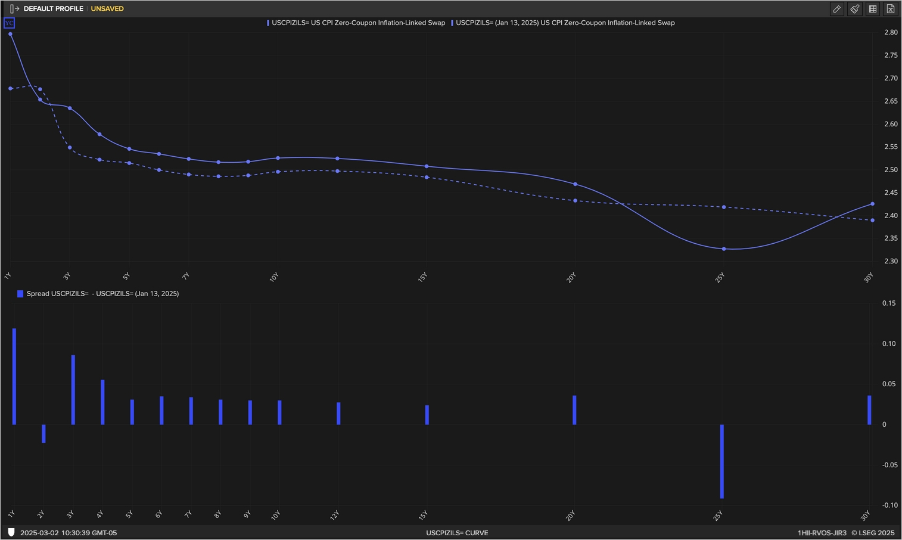902x540 pixels.
Task: Select the 1Y spread bar
Action: [14, 377]
